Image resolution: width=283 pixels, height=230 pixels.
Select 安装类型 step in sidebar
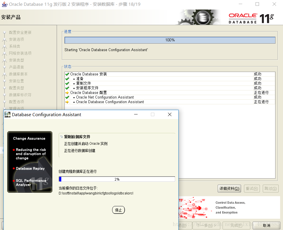16,60
